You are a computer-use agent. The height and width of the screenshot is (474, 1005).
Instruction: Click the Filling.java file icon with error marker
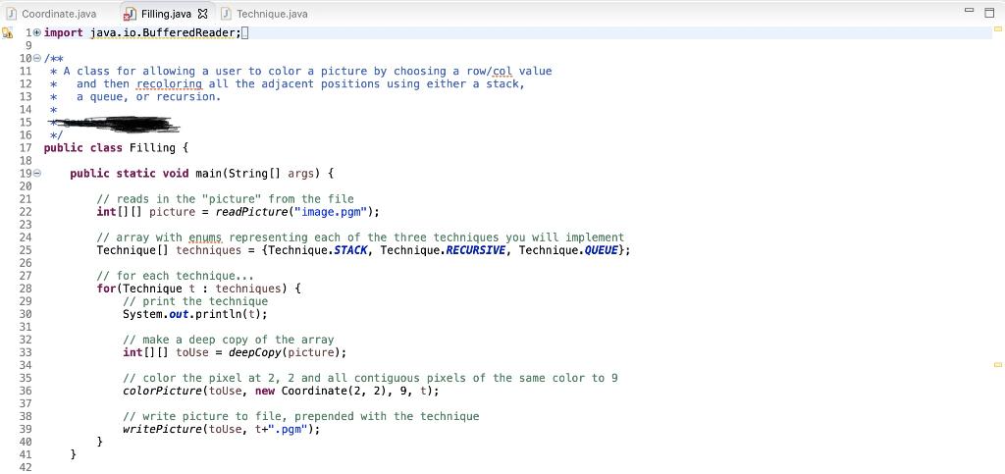(x=130, y=14)
